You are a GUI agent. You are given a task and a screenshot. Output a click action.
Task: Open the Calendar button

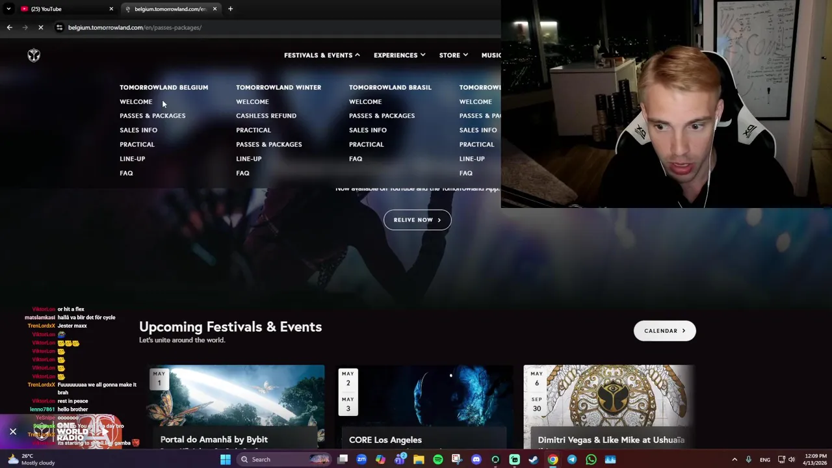click(x=664, y=331)
